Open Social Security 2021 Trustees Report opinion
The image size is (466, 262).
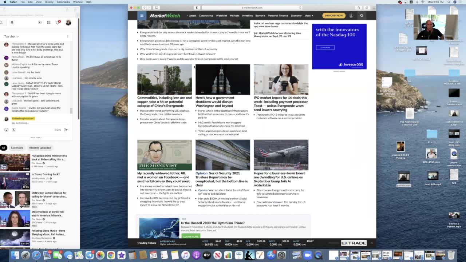pos(221,179)
